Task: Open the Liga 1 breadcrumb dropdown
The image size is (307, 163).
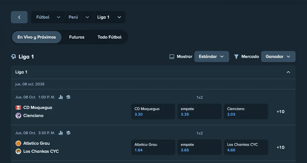Action: [109, 17]
